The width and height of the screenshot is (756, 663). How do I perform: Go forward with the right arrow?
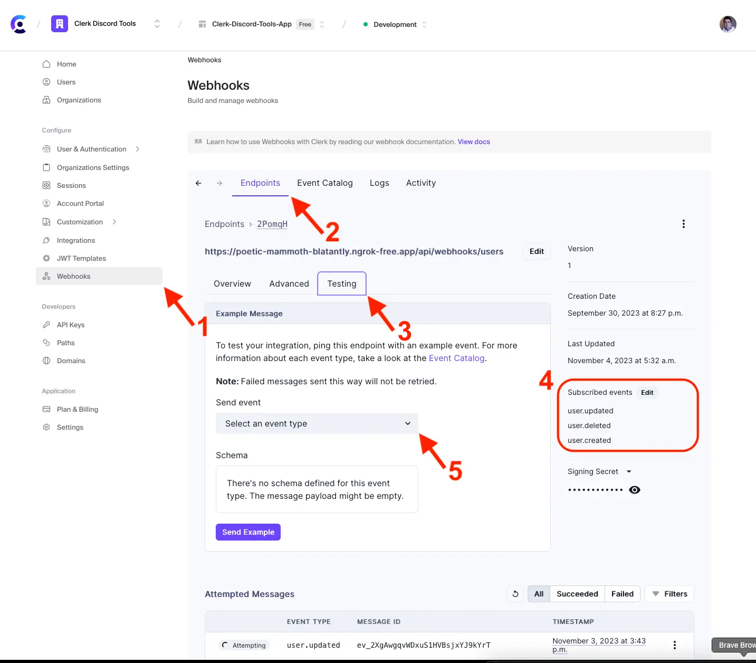(219, 183)
